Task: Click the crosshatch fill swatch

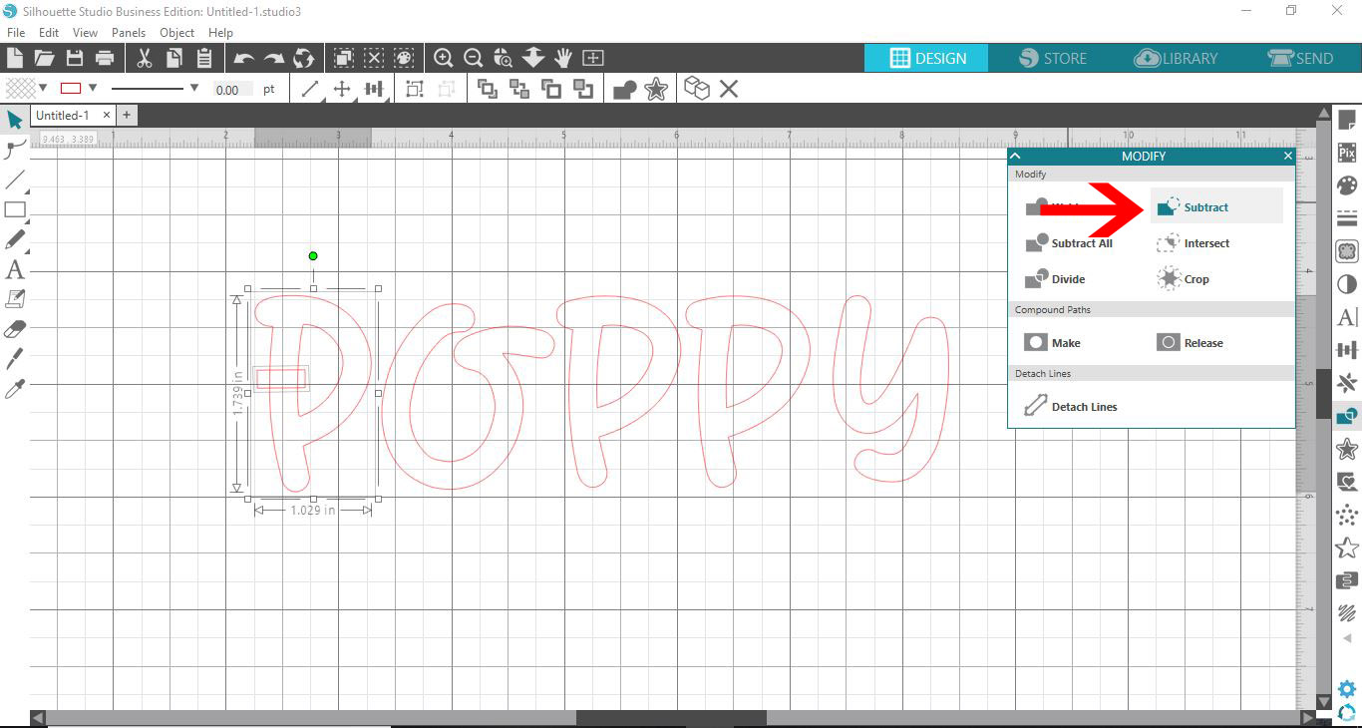Action: [x=20, y=89]
